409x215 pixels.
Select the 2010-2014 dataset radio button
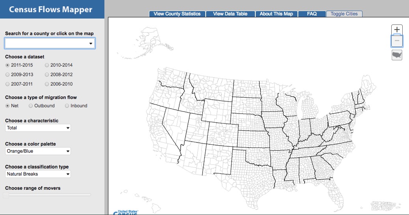(x=47, y=65)
